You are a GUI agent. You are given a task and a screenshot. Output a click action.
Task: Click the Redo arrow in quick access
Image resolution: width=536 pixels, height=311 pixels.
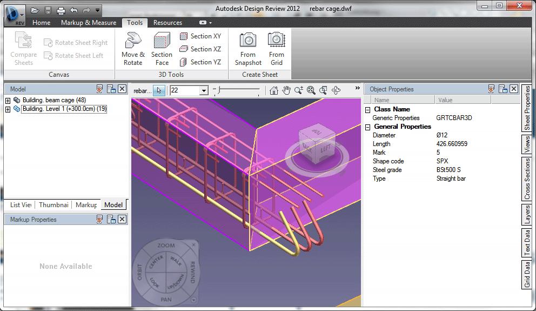coord(86,11)
